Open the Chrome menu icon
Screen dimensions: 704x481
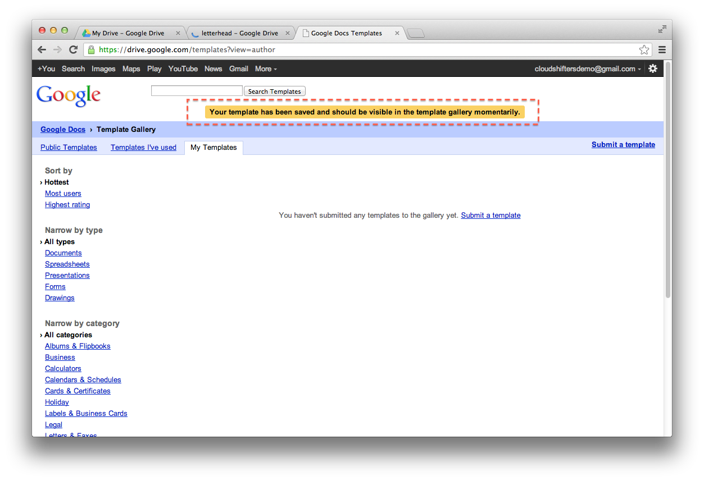662,50
